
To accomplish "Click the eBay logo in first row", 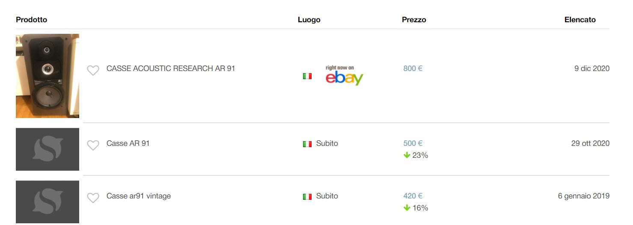I will (x=344, y=76).
